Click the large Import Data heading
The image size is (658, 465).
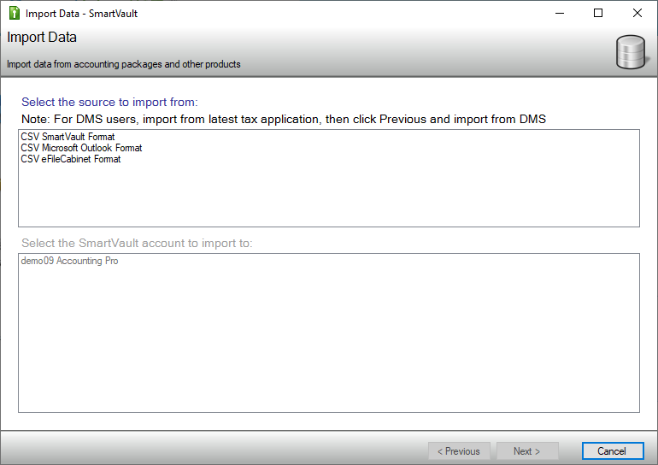42,38
